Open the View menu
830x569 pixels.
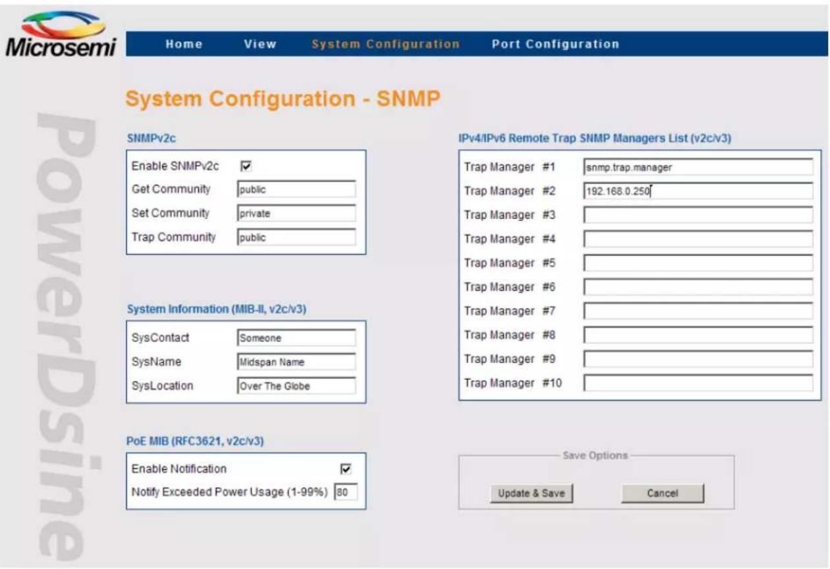(x=260, y=44)
